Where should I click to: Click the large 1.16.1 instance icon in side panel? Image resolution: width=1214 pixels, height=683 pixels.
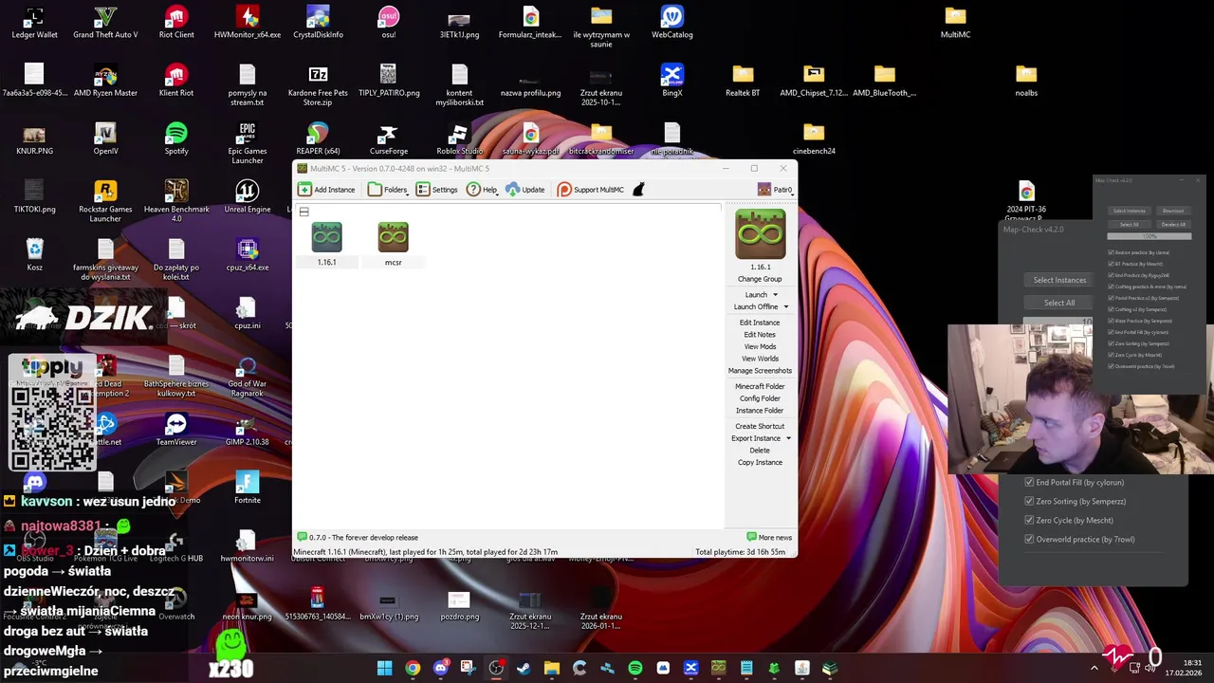760,233
